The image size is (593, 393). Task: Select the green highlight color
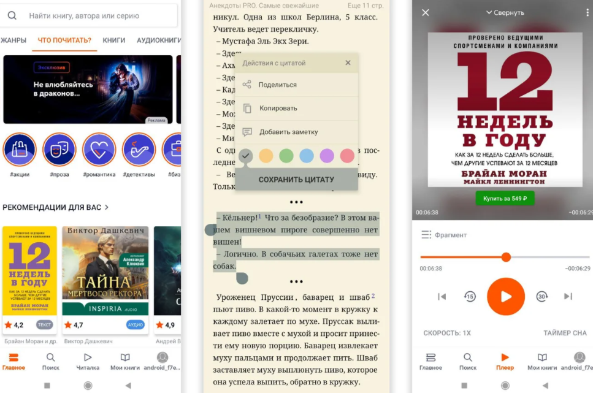(x=286, y=156)
